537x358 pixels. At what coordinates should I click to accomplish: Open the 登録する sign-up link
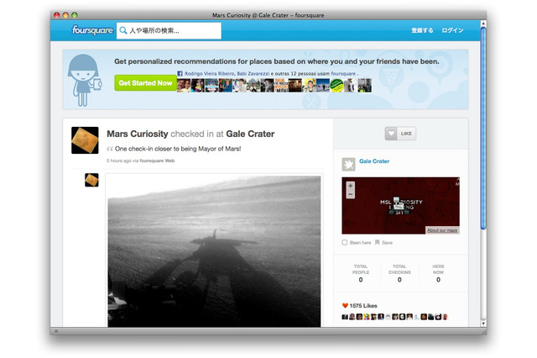coord(422,30)
